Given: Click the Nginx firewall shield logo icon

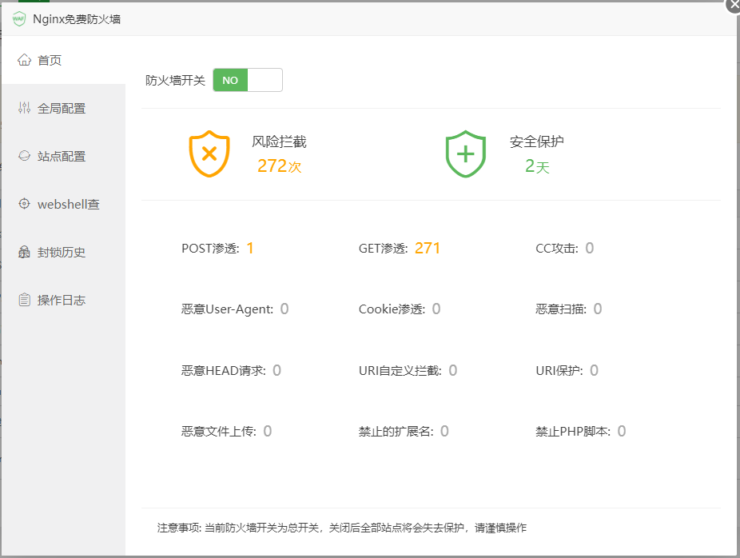Looking at the screenshot, I should coord(19,18).
